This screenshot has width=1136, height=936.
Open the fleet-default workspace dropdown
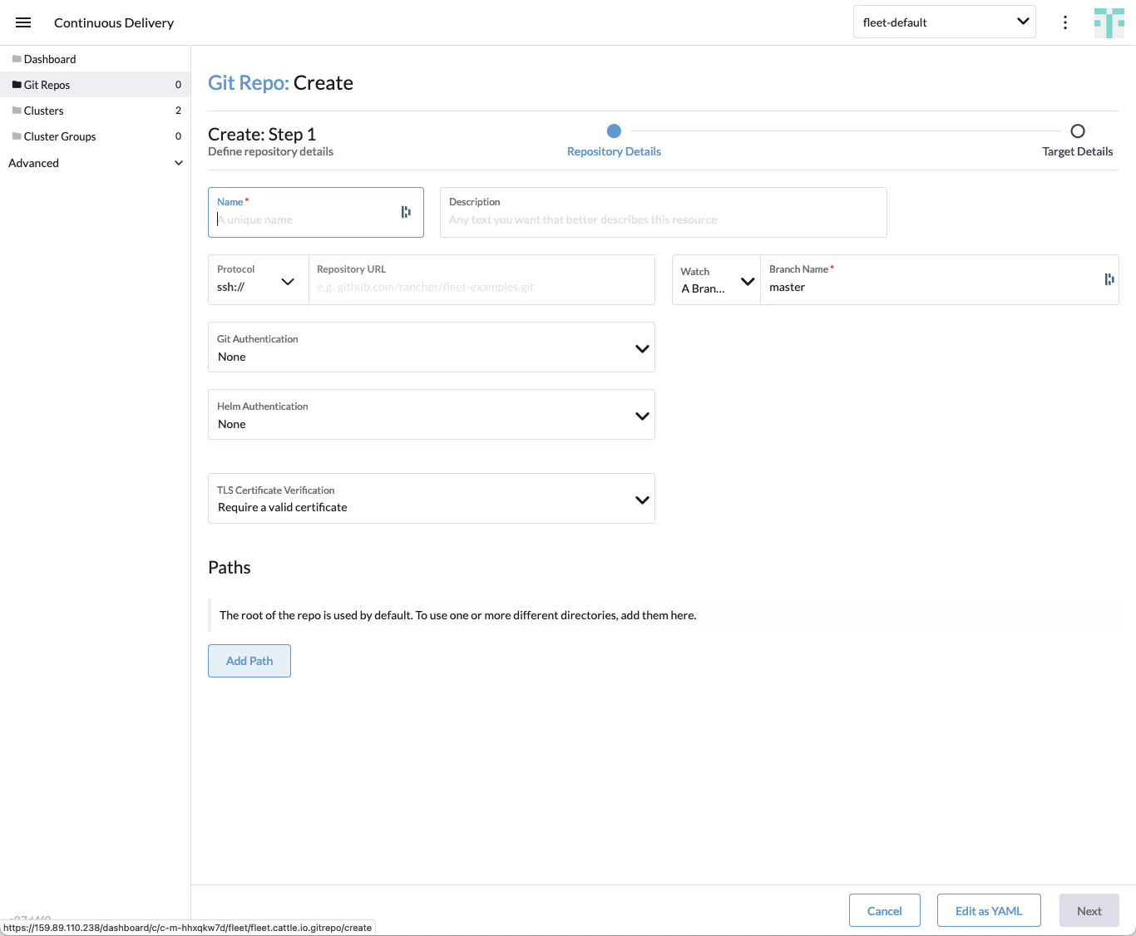tap(945, 22)
